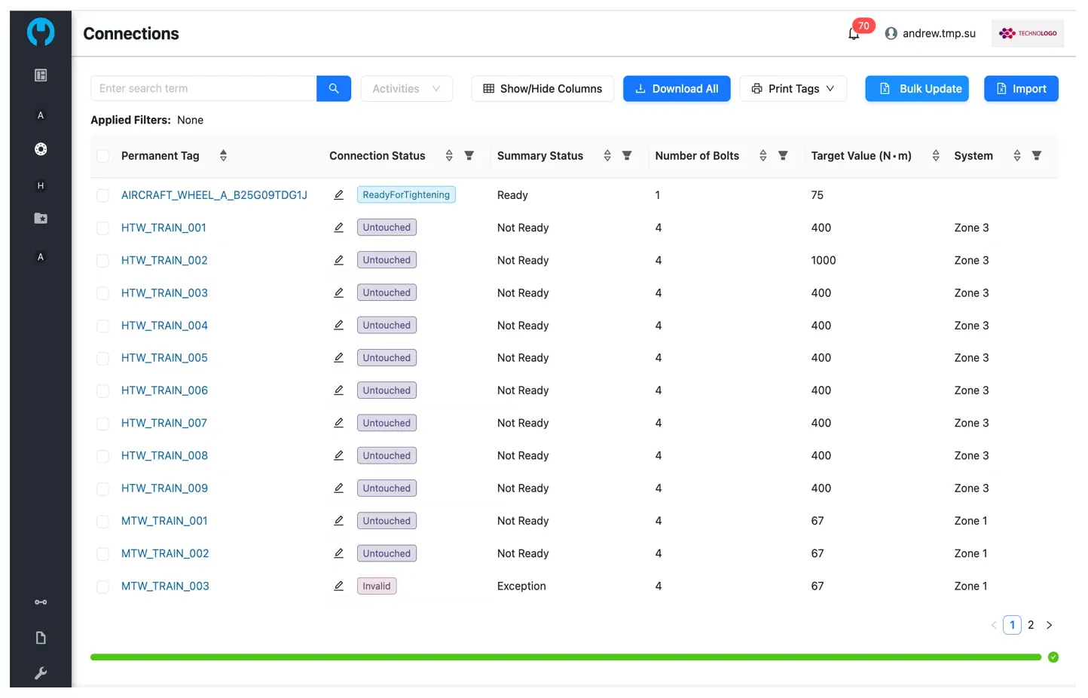The width and height of the screenshot is (1088, 698).
Task: Toggle the select-all header checkbox
Action: (103, 156)
